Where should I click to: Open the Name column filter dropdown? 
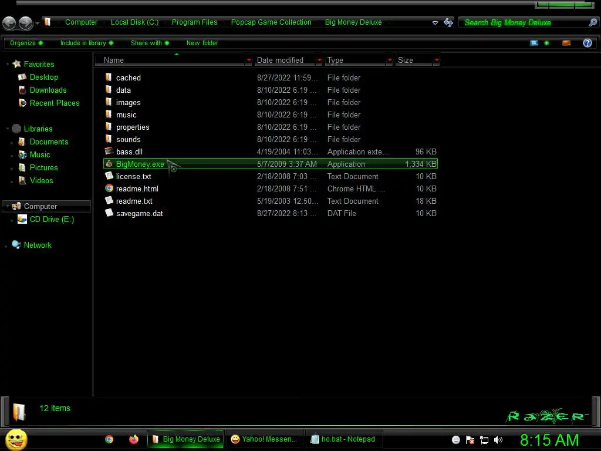point(249,60)
